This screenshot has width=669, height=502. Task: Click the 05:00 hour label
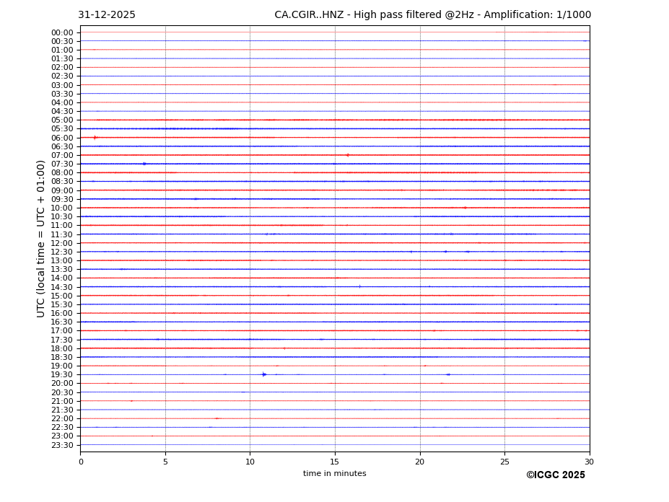61,120
